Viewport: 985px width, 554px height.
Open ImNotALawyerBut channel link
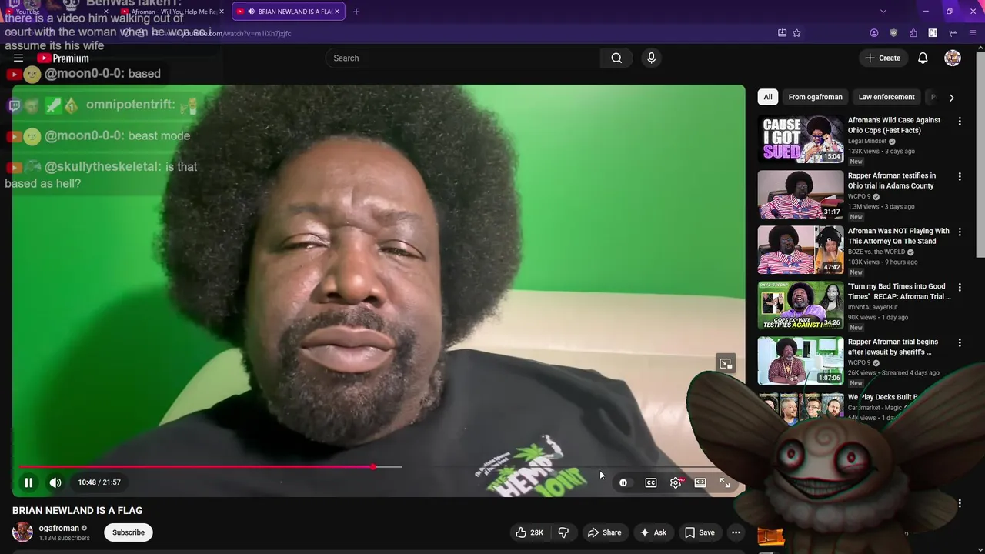pyautogui.click(x=873, y=308)
